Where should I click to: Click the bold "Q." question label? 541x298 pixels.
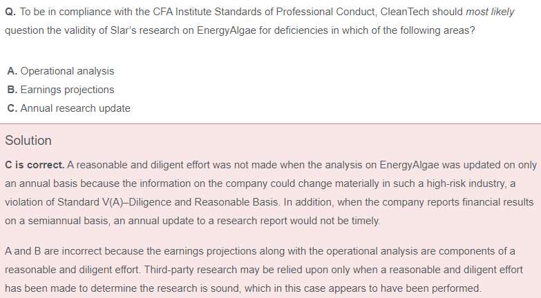10,12
